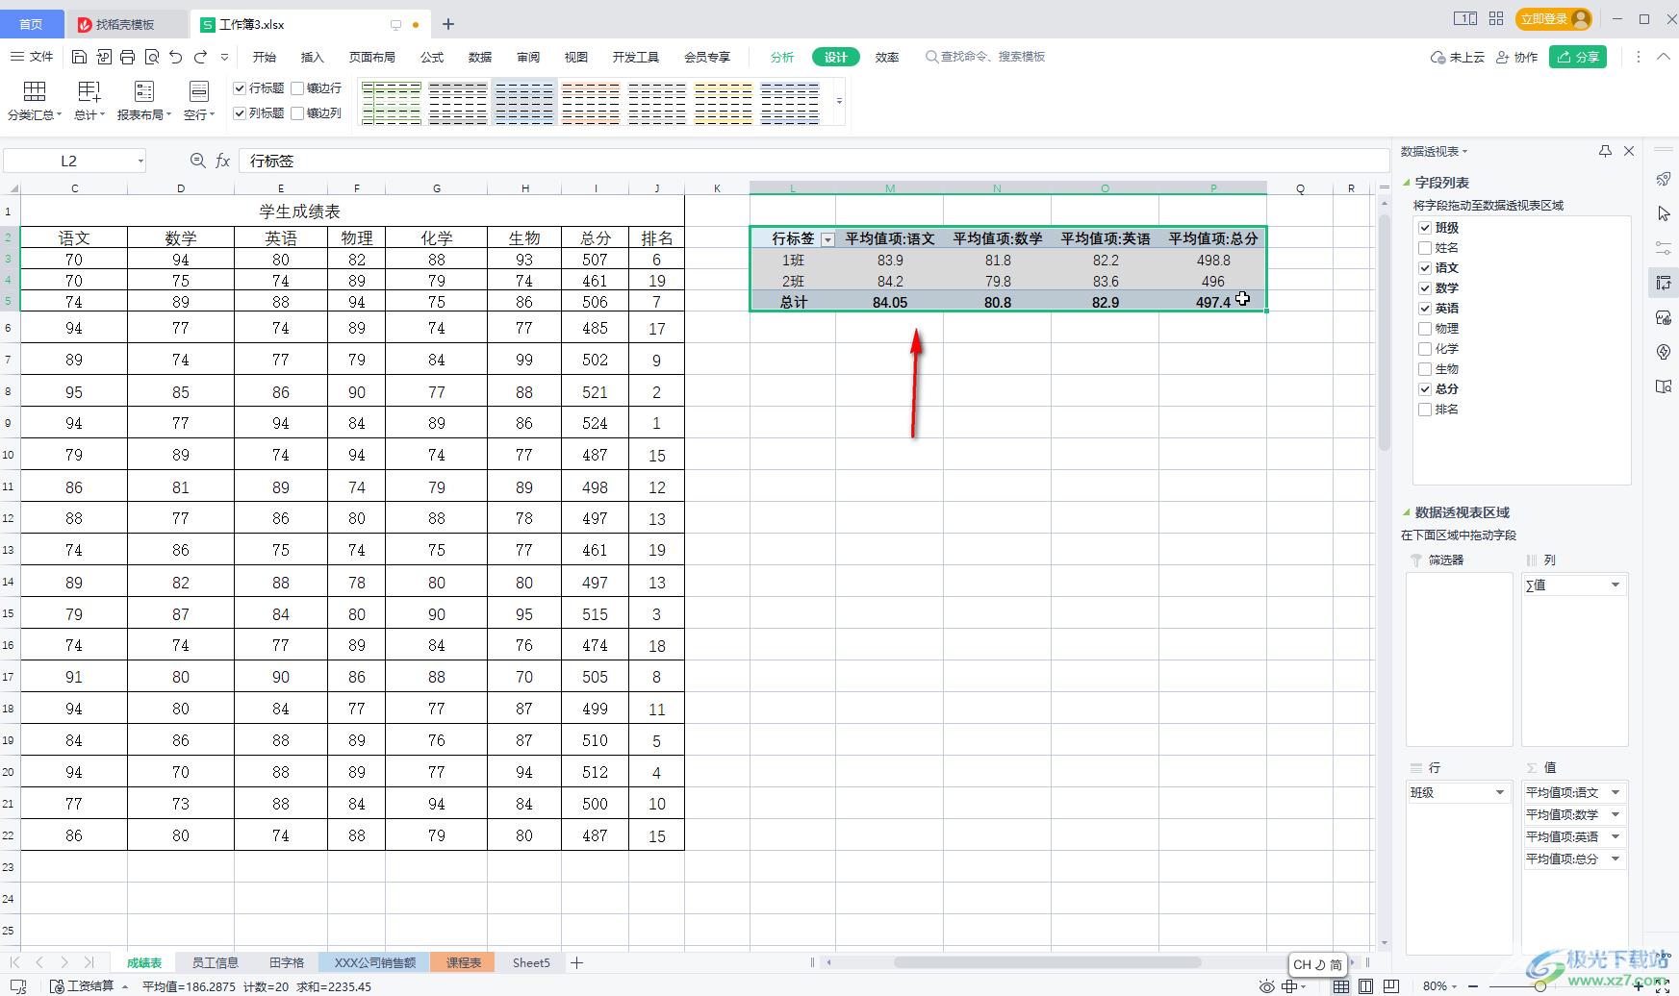Click the zoom magnifier beside formula bar
1679x996 pixels.
[198, 161]
